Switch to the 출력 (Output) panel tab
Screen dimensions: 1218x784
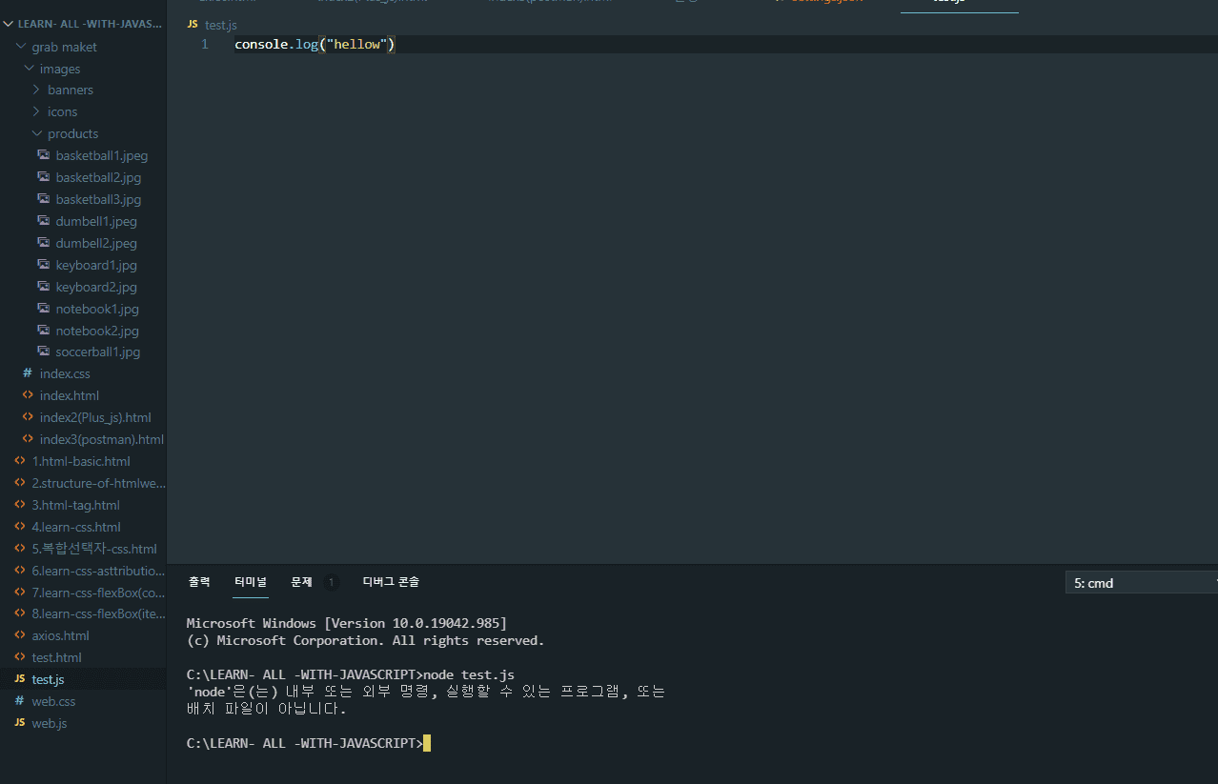point(199,582)
